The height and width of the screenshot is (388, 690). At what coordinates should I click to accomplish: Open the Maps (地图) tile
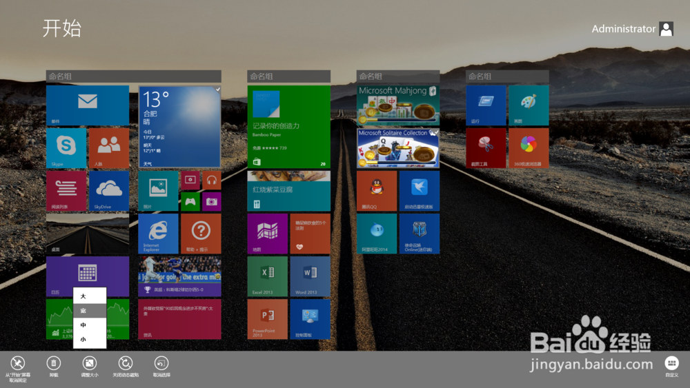tap(267, 234)
